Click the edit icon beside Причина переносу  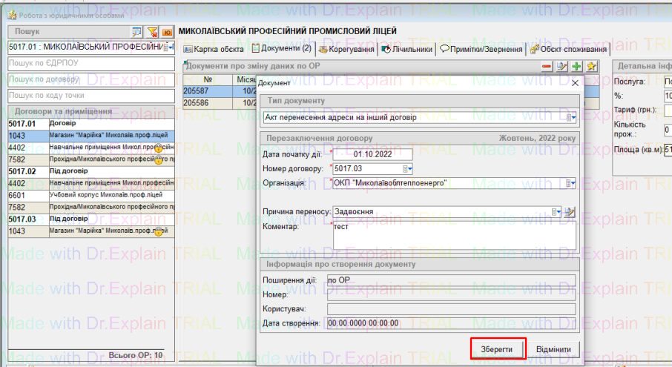[x=570, y=212]
